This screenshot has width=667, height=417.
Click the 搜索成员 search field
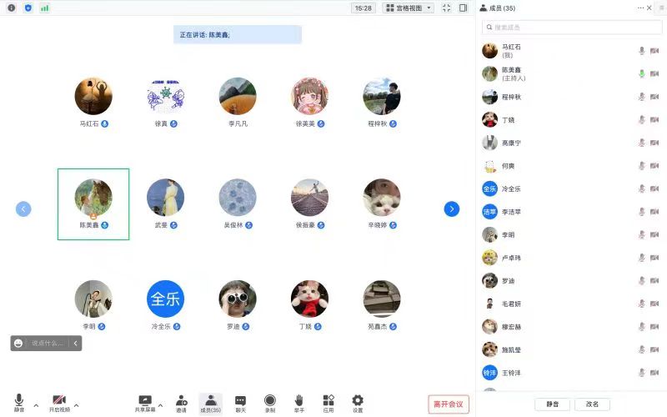point(570,28)
